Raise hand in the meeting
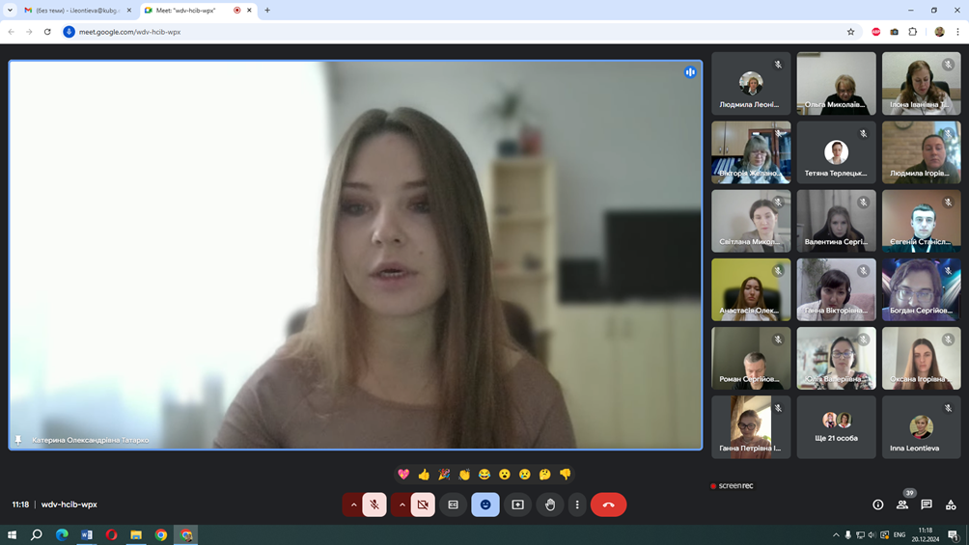 click(x=550, y=504)
